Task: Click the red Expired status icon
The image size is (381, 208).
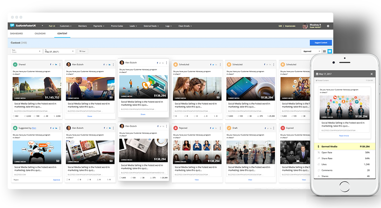Action: click(282, 128)
